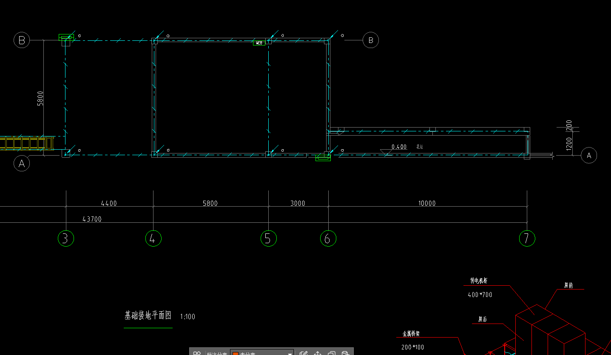Click axis bubble 3
This screenshot has height=355, width=611.
click(x=65, y=239)
